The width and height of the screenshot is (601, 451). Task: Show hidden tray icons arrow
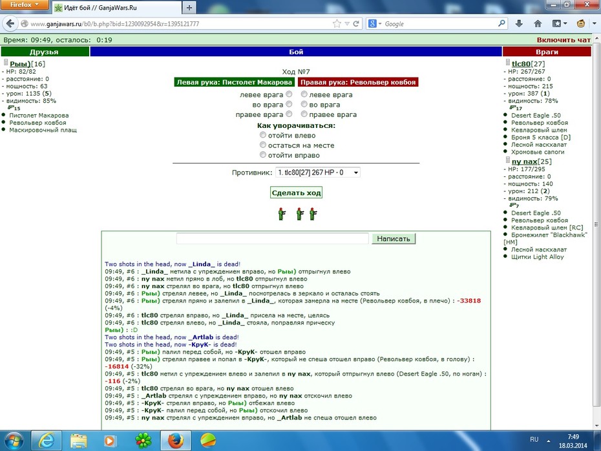(549, 441)
